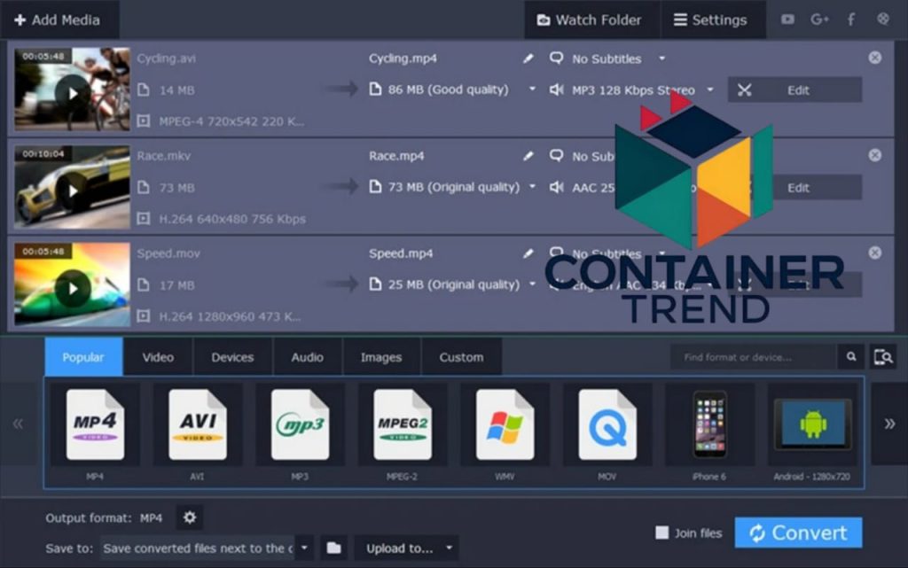Open the Settings menu
The height and width of the screenshot is (568, 908).
[712, 20]
